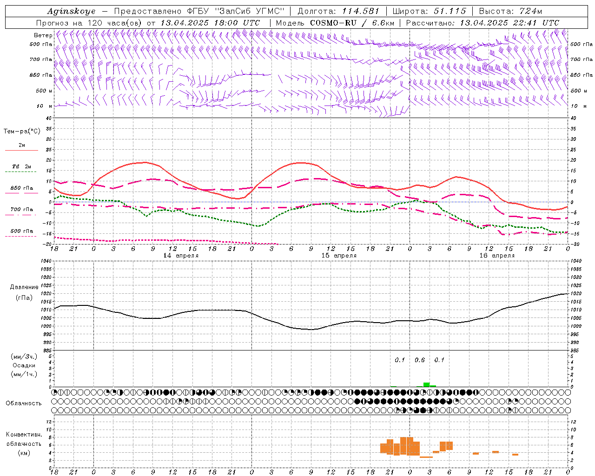Click the forecast start time 13.04.2025 18:00 UTC
595x476 pixels.
click(210, 22)
